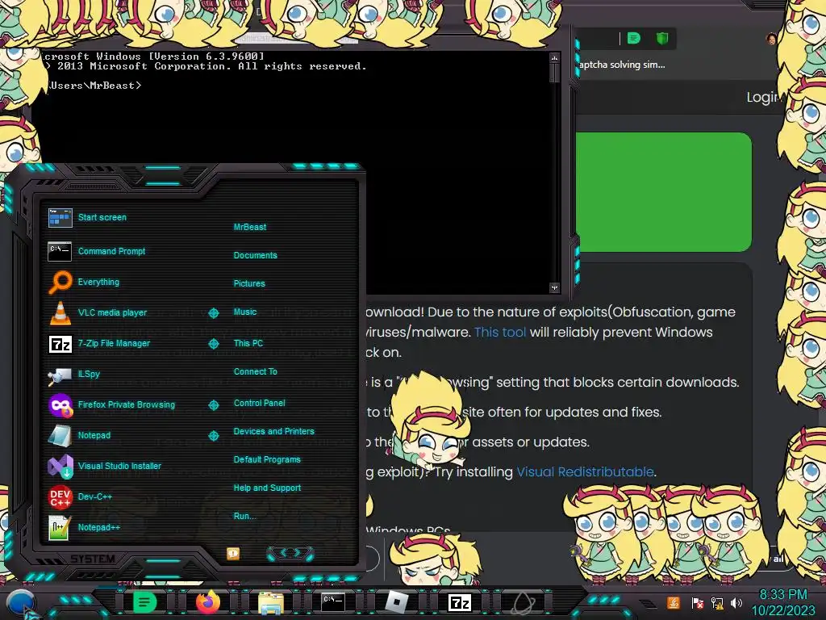
Task: Open green chat app on taskbar
Action: coord(144,602)
